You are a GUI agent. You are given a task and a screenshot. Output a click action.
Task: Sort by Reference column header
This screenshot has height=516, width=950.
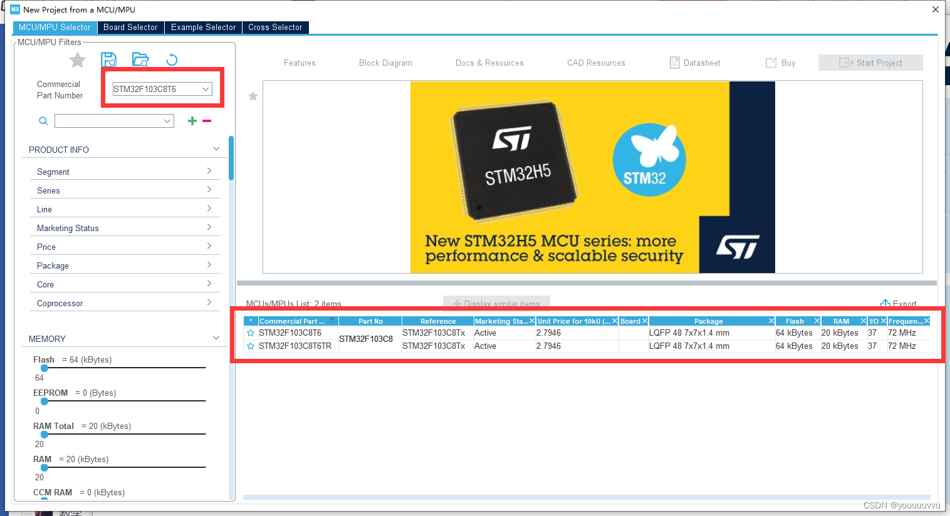(x=438, y=321)
